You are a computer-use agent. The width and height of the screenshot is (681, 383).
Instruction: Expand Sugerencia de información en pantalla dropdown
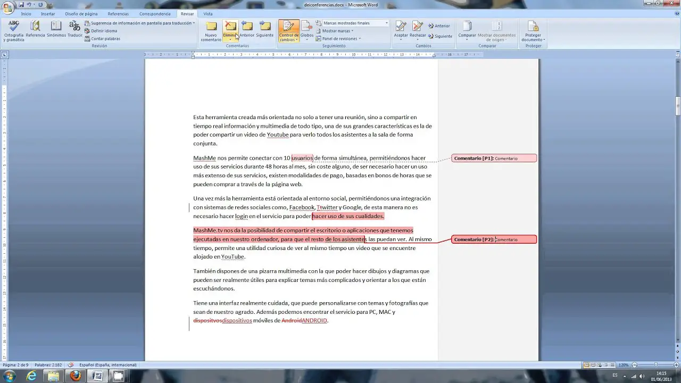(194, 23)
